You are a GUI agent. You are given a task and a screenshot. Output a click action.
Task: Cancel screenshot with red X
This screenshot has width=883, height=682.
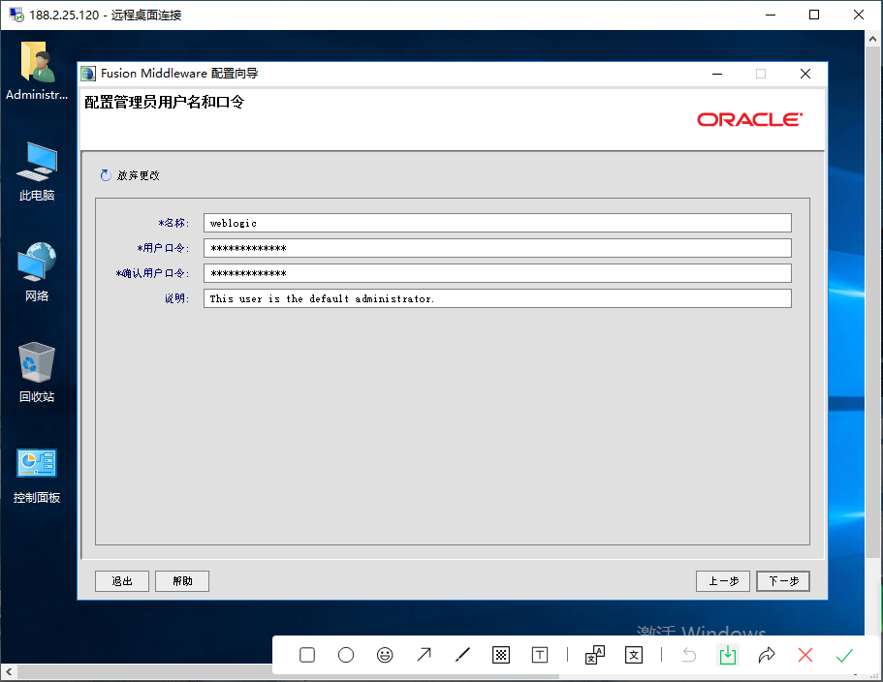[805, 655]
